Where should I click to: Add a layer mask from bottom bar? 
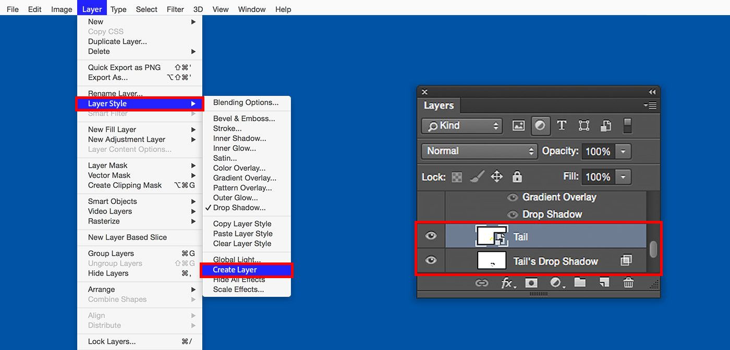[x=531, y=283]
